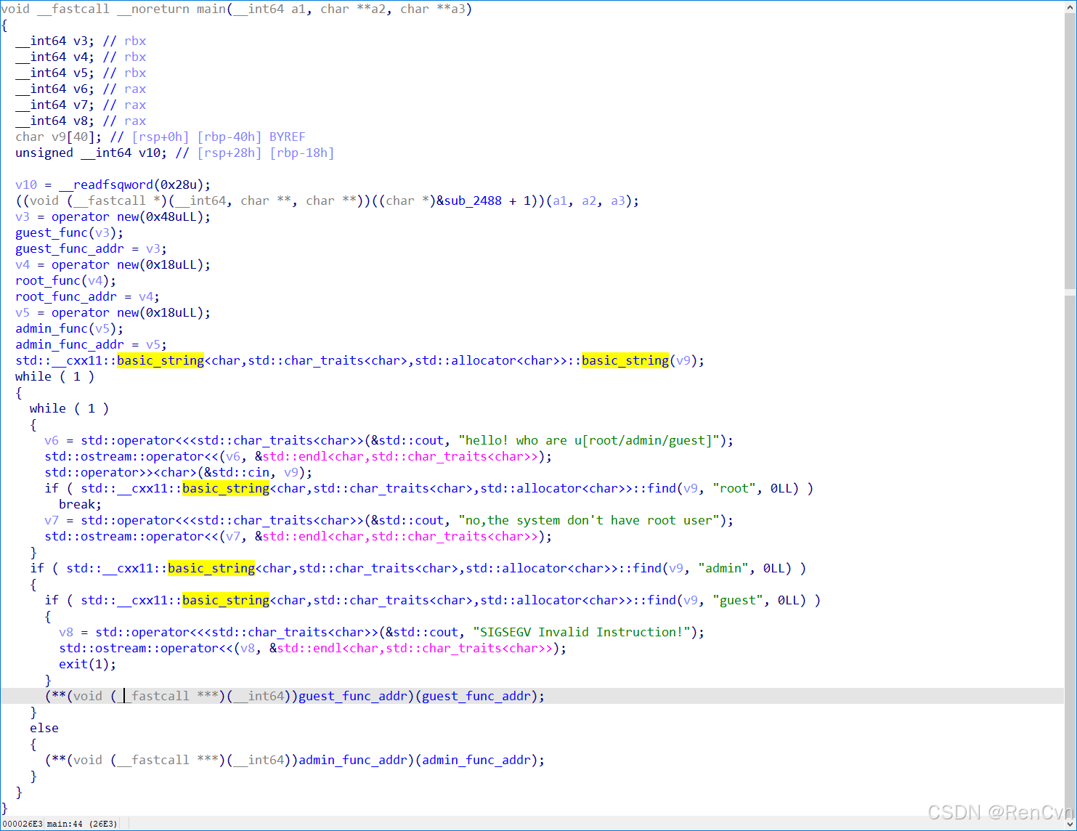Click the '[rbp-40h] BYREF' comment
This screenshot has width=1077, height=831.
[x=251, y=137]
